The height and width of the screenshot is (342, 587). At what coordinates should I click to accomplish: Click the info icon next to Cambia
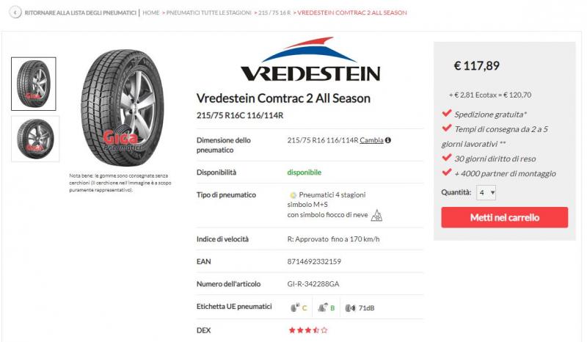point(388,140)
